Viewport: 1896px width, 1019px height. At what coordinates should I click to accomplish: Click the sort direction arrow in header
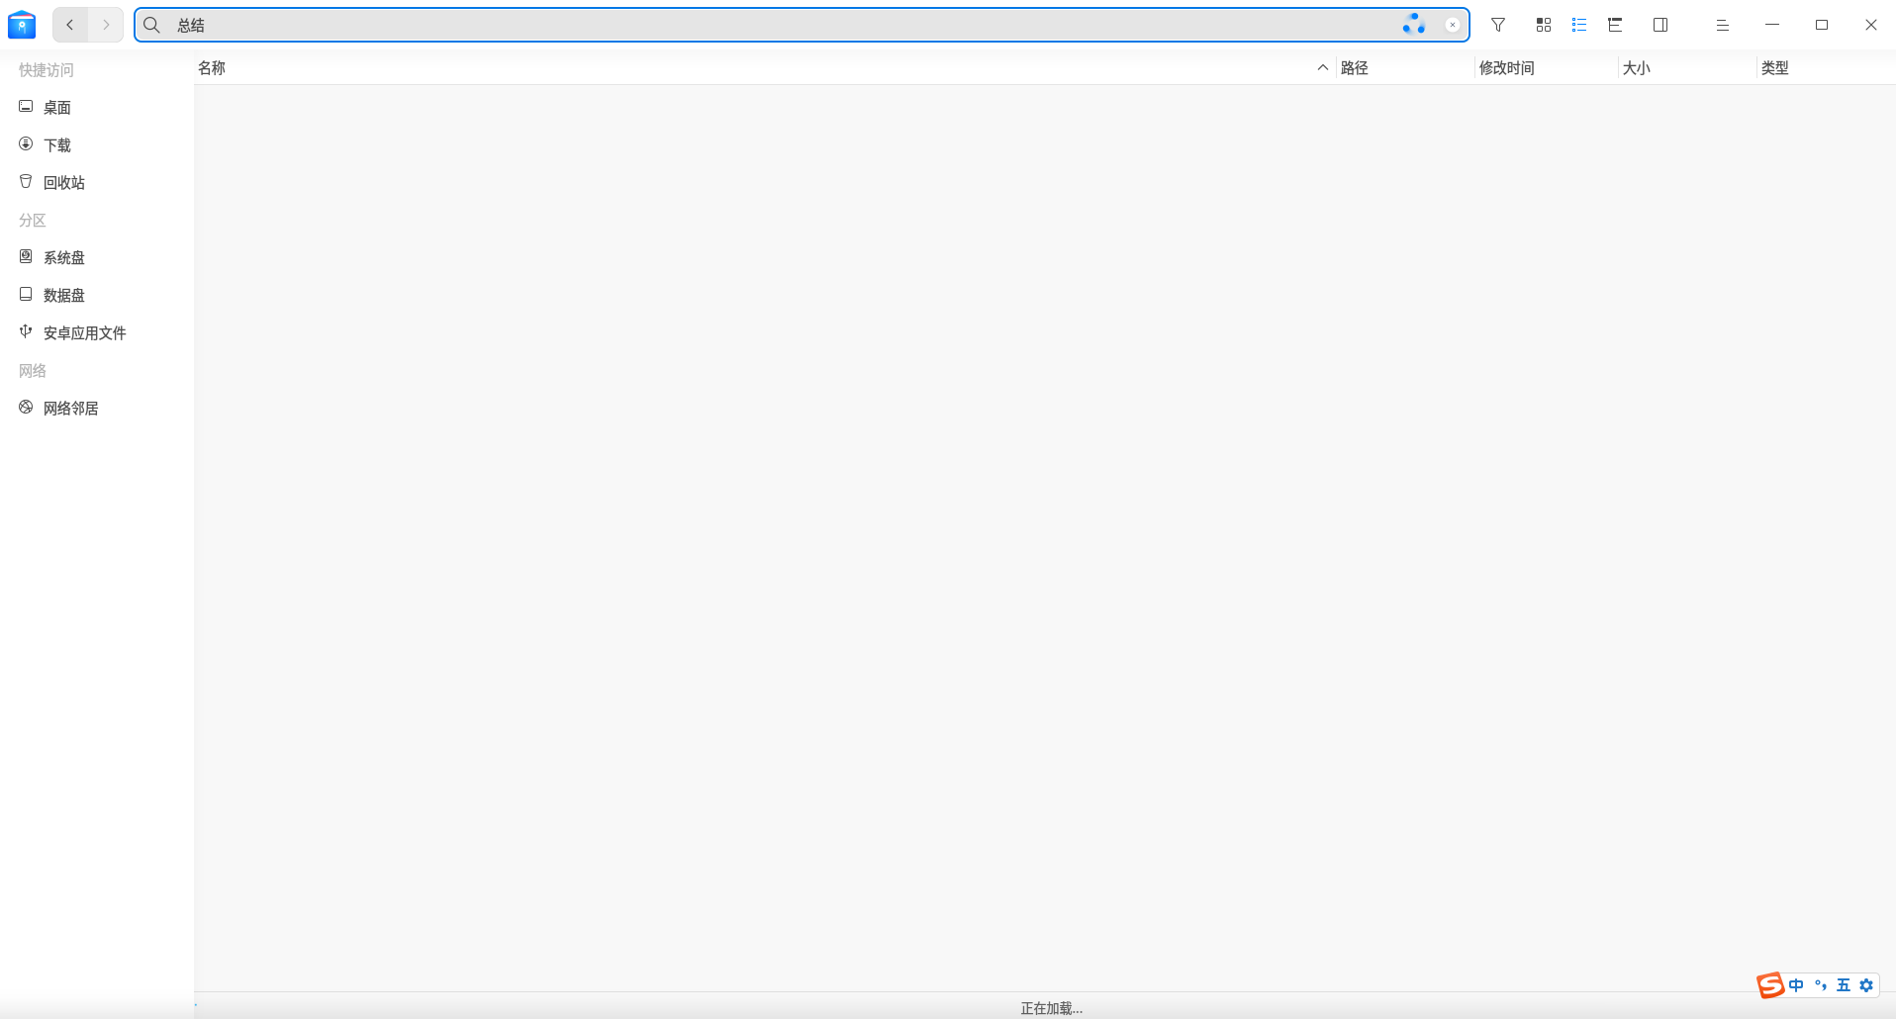point(1323,67)
